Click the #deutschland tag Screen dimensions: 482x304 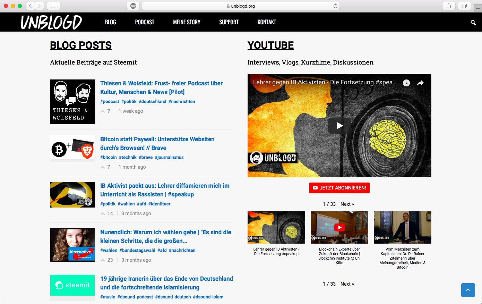153,102
